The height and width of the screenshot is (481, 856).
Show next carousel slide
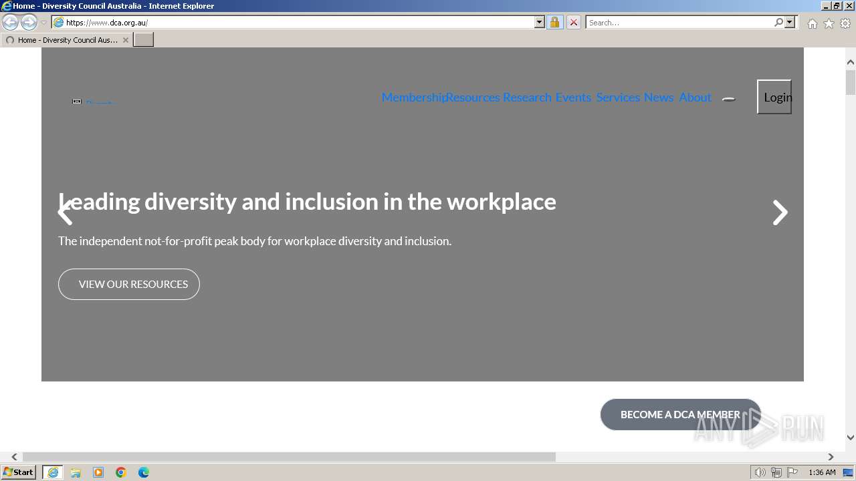(x=780, y=212)
